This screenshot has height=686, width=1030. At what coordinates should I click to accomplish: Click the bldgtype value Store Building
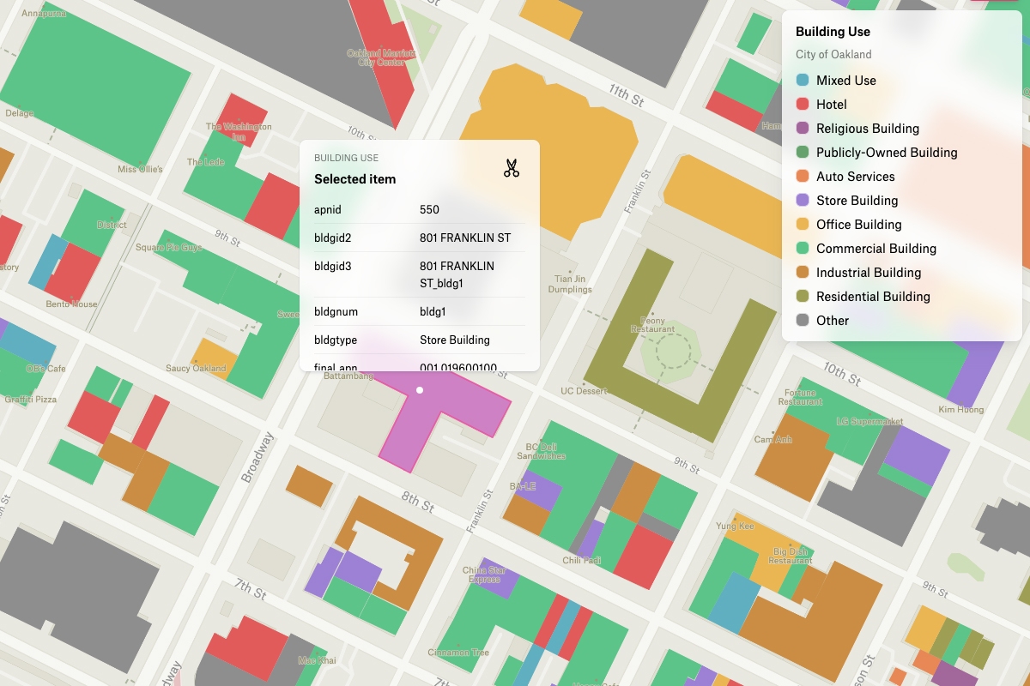[454, 340]
